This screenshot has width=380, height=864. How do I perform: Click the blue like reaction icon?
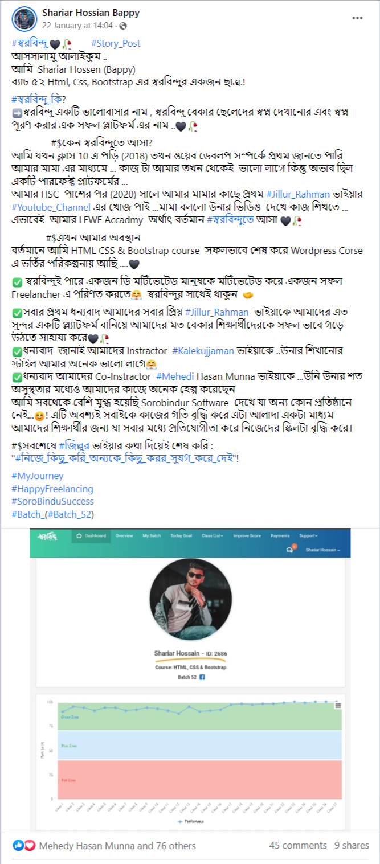click(x=17, y=845)
